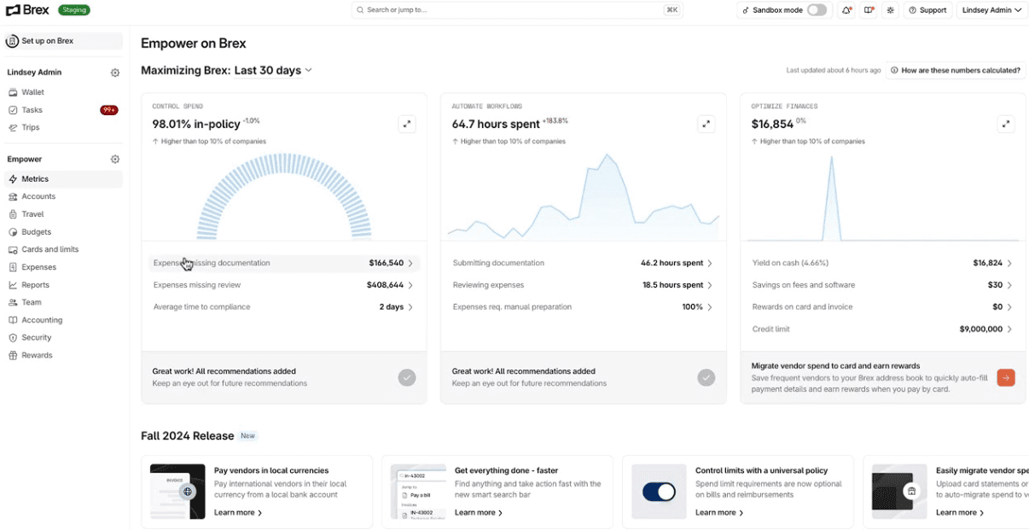Click Learn more under Get everything done faster
Screen dimensions: 1029x530
[x=479, y=513]
